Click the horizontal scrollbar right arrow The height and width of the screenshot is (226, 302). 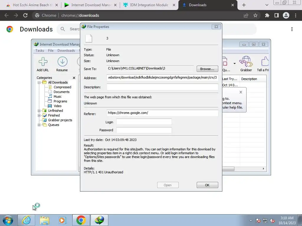263,169
